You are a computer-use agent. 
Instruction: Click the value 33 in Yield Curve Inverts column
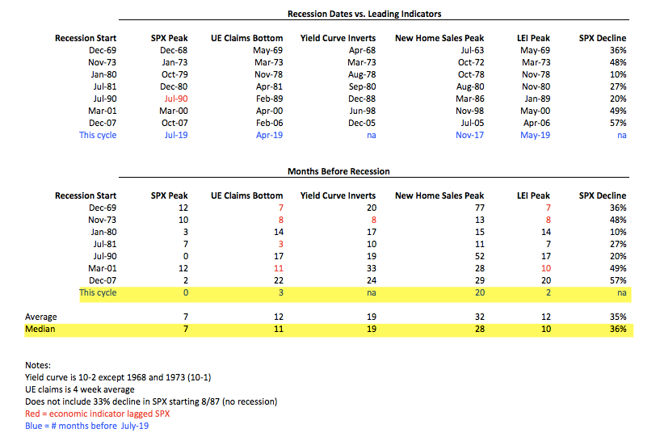tap(372, 268)
